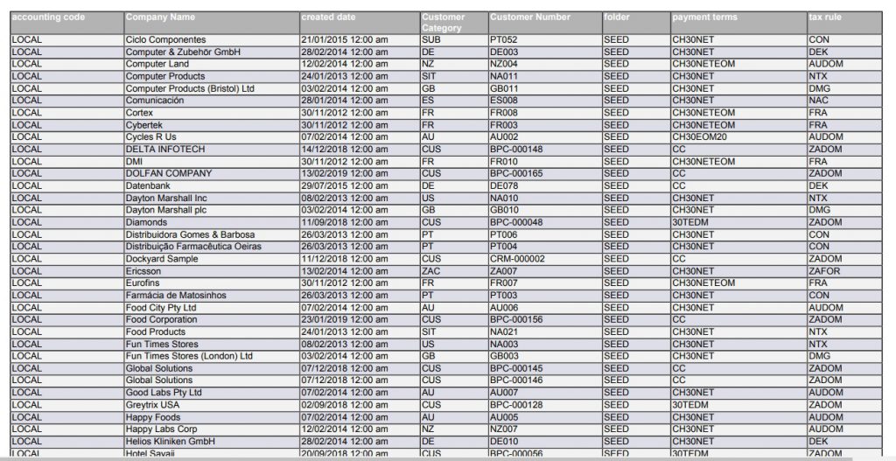
Task: Click the 'folder' column header
Action: click(637, 23)
